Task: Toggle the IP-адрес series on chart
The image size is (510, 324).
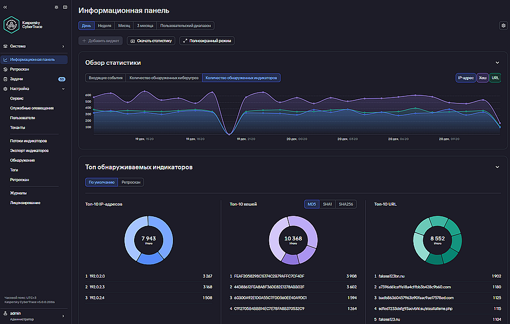Action: point(466,78)
